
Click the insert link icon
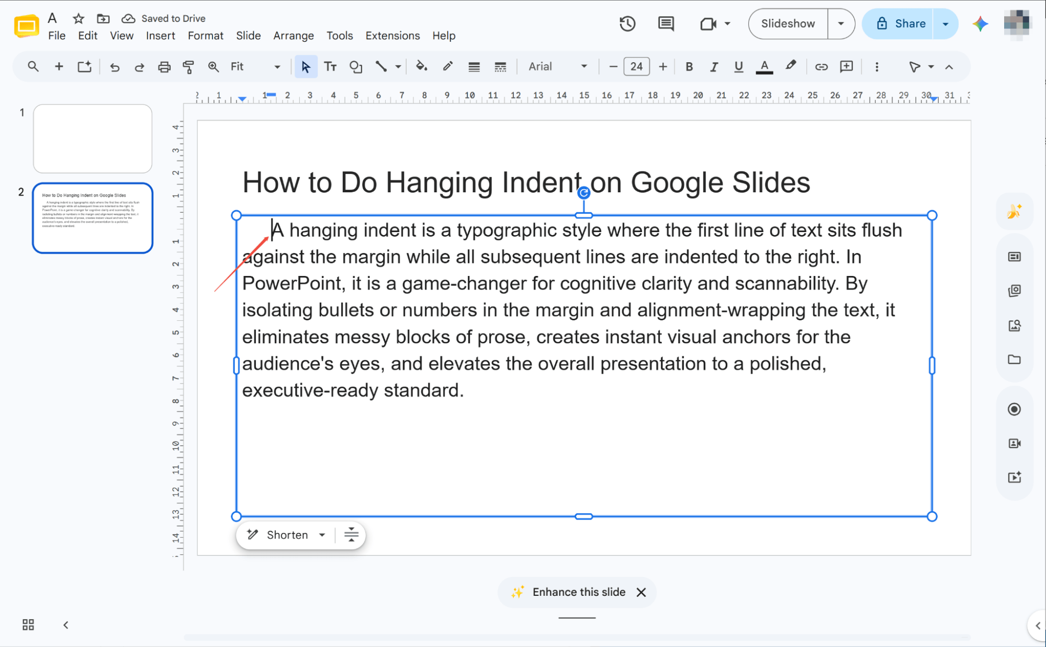click(821, 67)
